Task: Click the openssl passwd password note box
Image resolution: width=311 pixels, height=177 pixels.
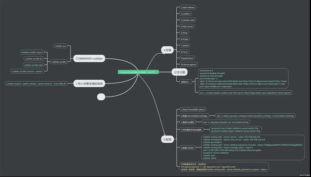Action: (x=224, y=167)
